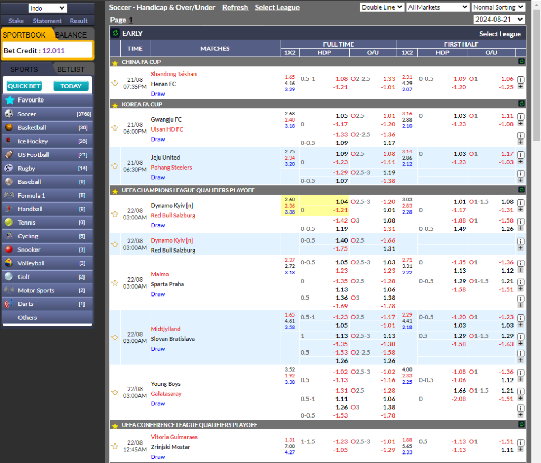Star the Young Boys vs Galatasaray match

coord(115,392)
